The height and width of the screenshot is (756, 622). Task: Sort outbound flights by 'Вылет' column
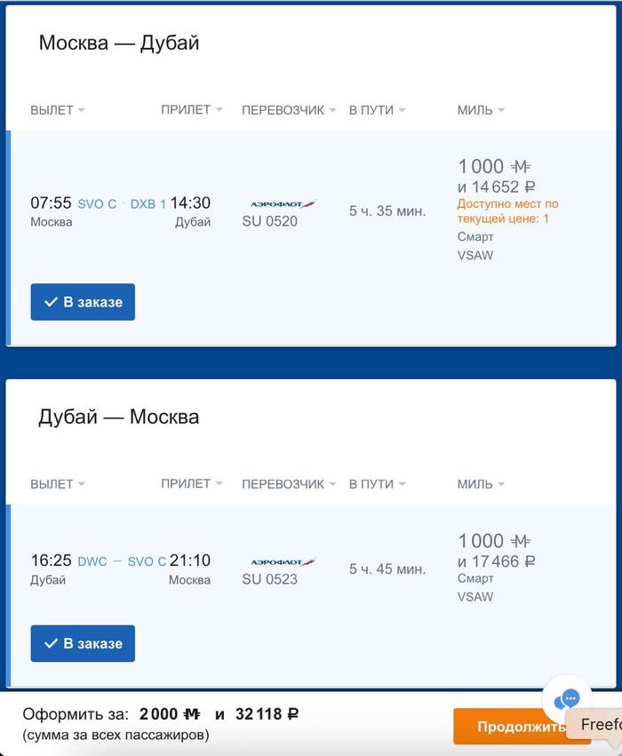(x=58, y=110)
